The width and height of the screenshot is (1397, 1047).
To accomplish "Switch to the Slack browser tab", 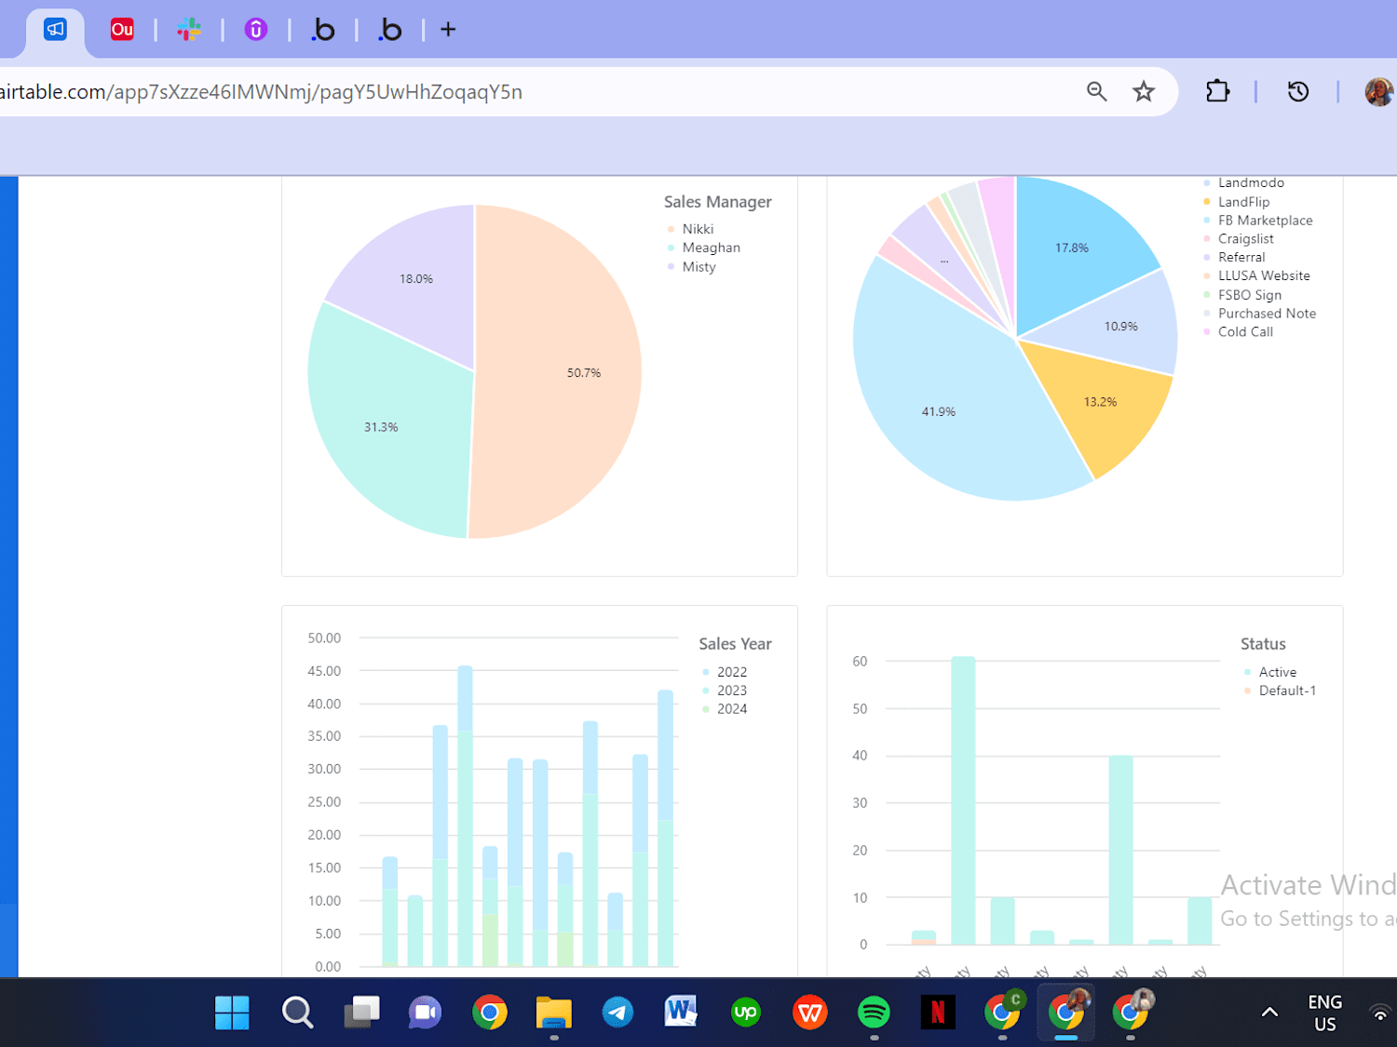I will click(189, 30).
